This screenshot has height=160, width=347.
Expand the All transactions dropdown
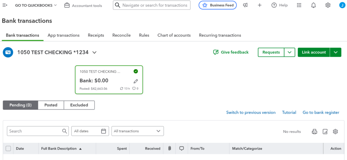pyautogui.click(x=138, y=131)
